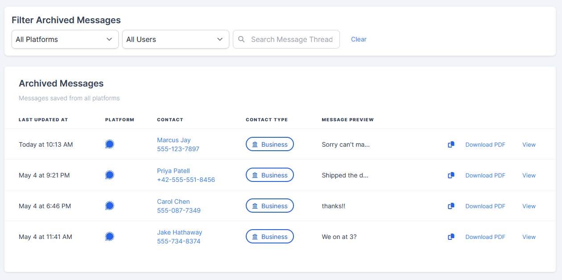Click the copy icon for Jake Hathaway's thread
Image resolution: width=562 pixels, height=280 pixels.
point(450,236)
